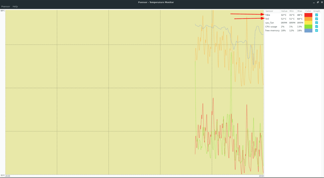Open the green CPU usage color swatch
The height and width of the screenshot is (178, 324).
point(308,27)
